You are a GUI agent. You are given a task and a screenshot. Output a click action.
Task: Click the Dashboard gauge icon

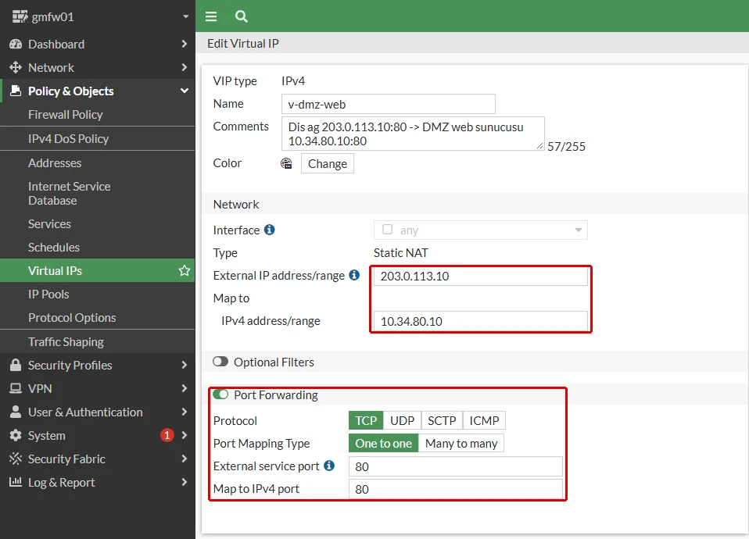pyautogui.click(x=16, y=44)
